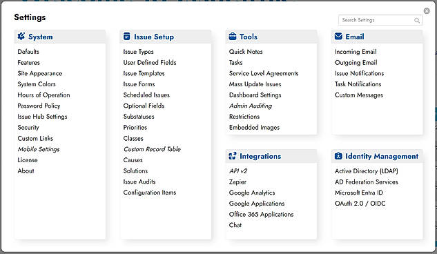The image size is (437, 254).
Task: Open Custom Links
Action: point(35,139)
